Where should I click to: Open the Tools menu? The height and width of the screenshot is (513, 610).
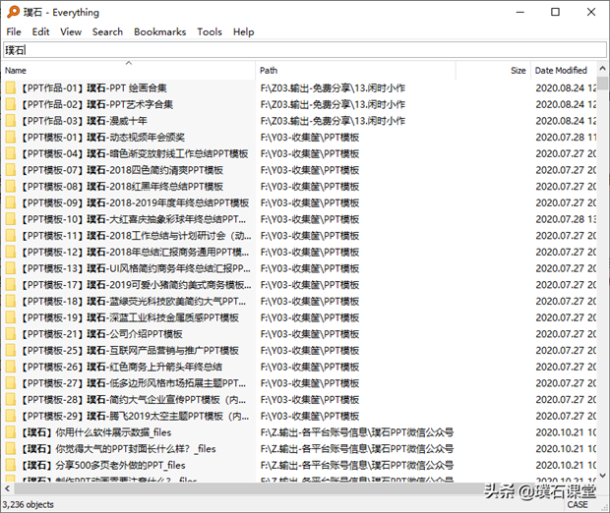coord(210,31)
